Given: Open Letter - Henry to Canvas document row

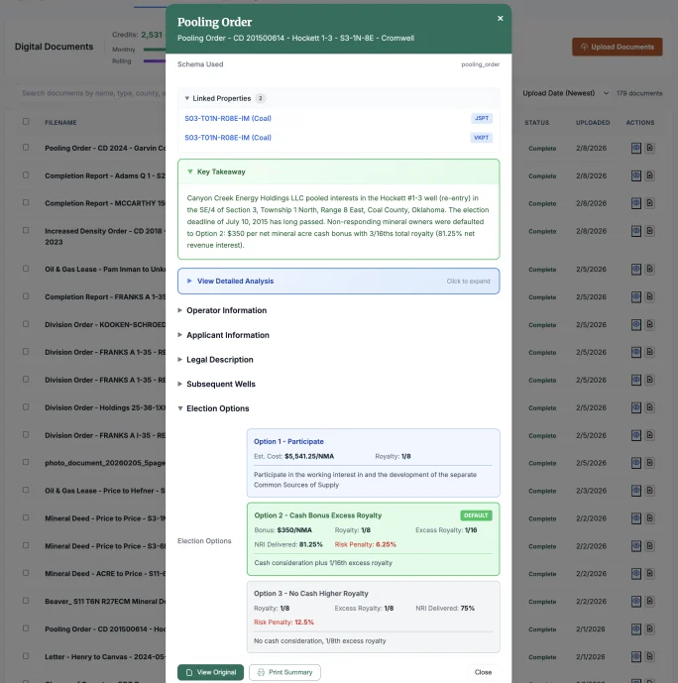Looking at the screenshot, I should [105, 657].
